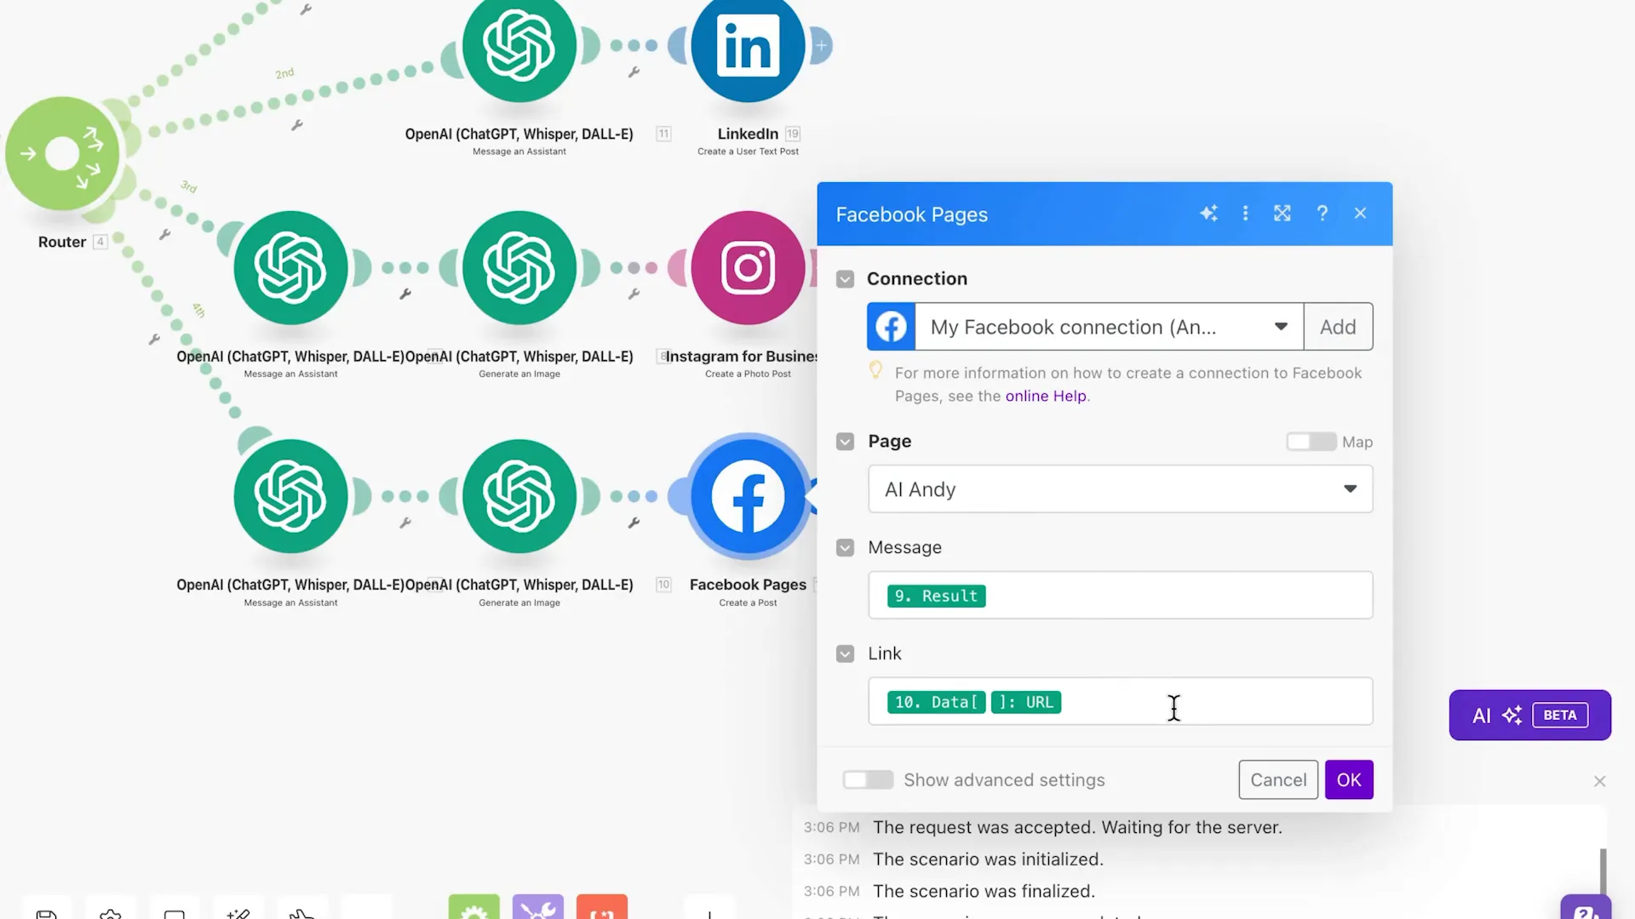This screenshot has width=1635, height=919.
Task: Toggle the Message section checkbox
Action: tap(845, 548)
